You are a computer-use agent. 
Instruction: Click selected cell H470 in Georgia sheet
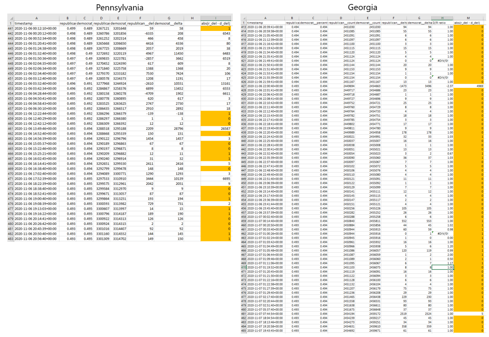click(x=443, y=267)
